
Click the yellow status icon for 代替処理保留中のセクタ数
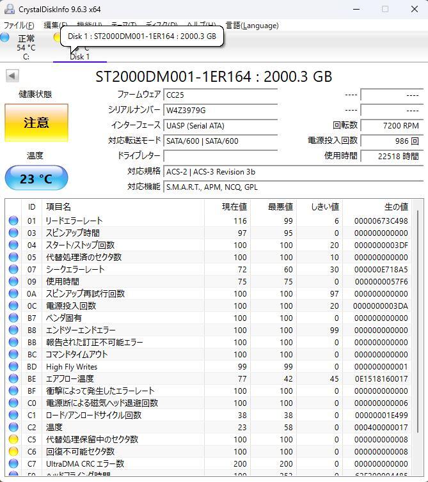click(13, 439)
